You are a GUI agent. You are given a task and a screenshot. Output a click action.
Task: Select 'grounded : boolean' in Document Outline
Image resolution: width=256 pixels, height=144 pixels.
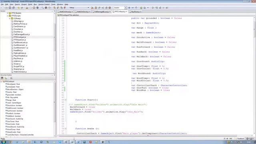14,95
